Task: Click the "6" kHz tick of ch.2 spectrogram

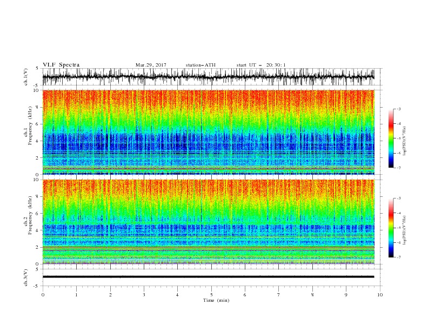Action: click(x=37, y=214)
